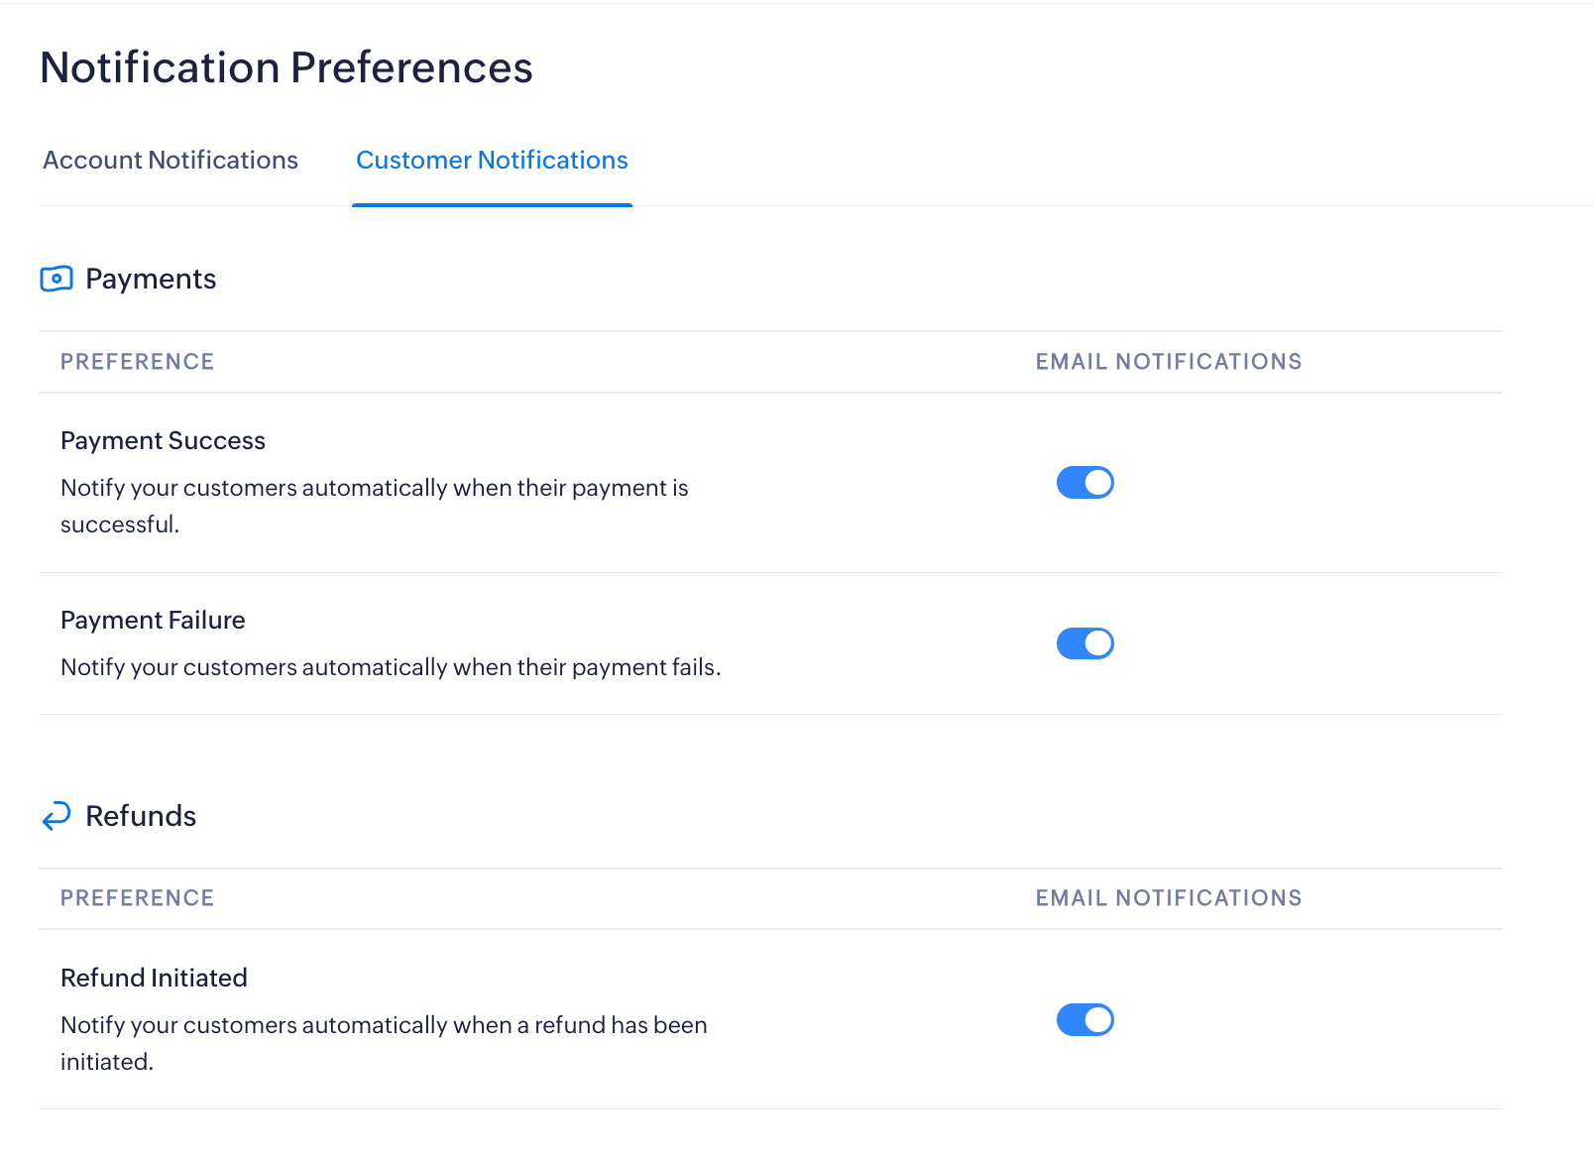This screenshot has height=1160, width=1594.
Task: Select the Refund Initiated preference label
Action: coord(154,979)
